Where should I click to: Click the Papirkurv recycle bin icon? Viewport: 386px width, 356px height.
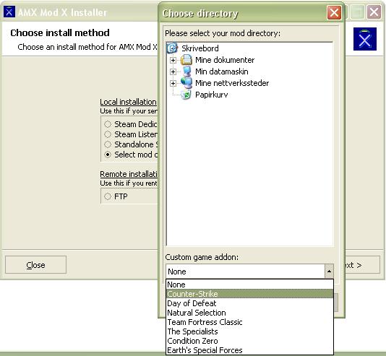[186, 95]
